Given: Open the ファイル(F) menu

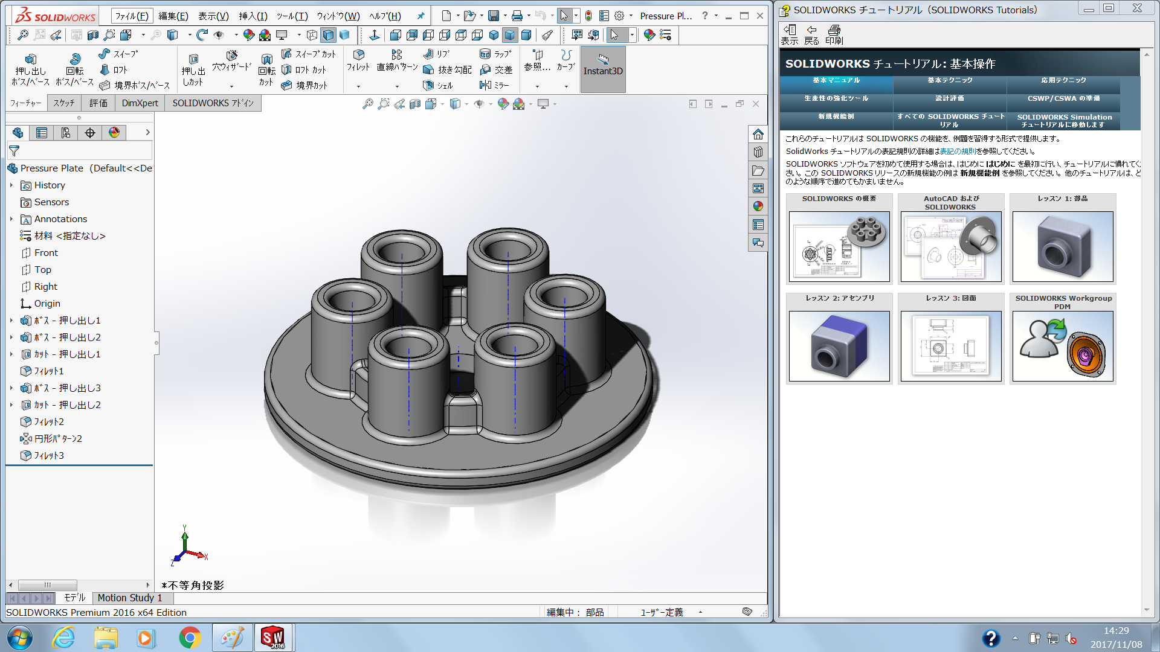Looking at the screenshot, I should click(x=132, y=16).
